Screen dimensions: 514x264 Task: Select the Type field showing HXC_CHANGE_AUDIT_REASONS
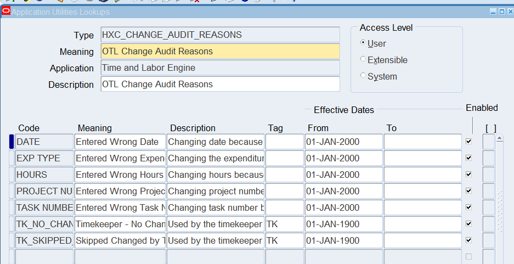(220, 35)
